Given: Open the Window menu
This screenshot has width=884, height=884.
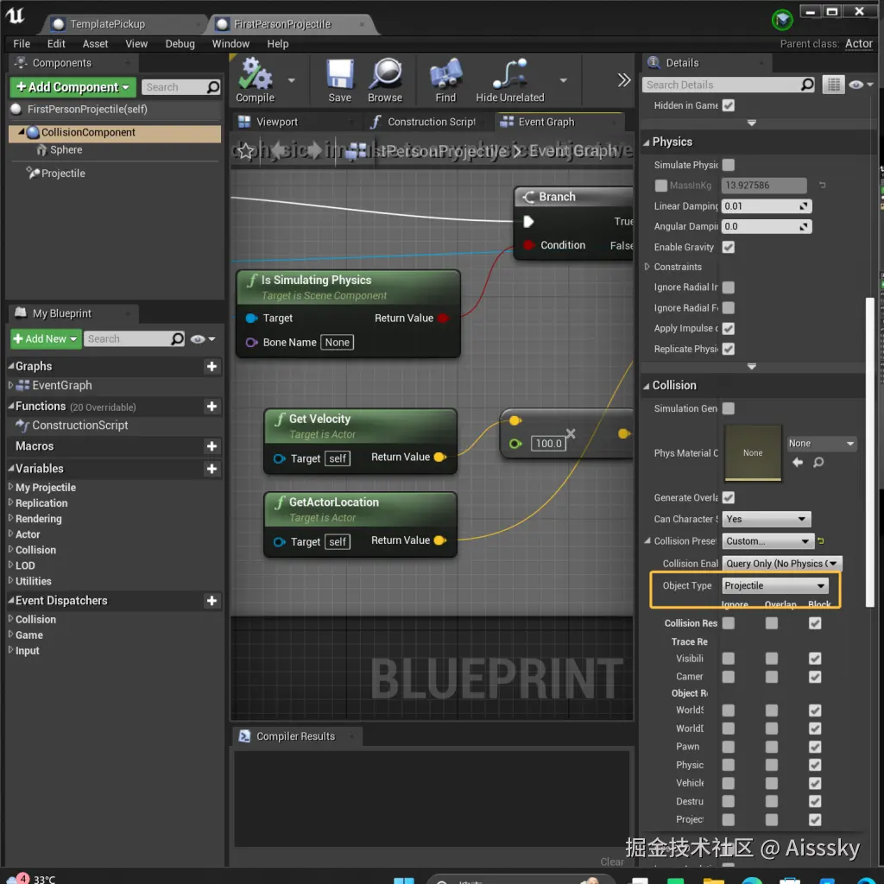Looking at the screenshot, I should (x=230, y=43).
